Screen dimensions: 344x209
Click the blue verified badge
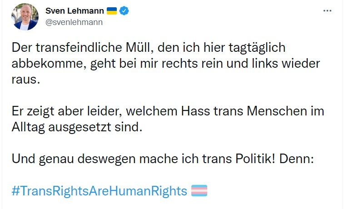124,11
